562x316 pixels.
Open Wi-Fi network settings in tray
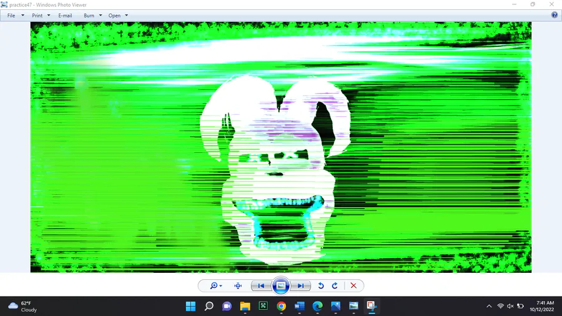pyautogui.click(x=500, y=306)
